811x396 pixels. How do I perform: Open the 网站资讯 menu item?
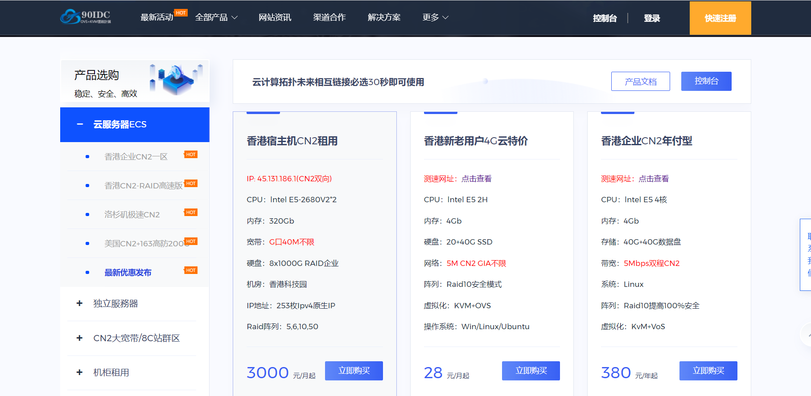(275, 17)
